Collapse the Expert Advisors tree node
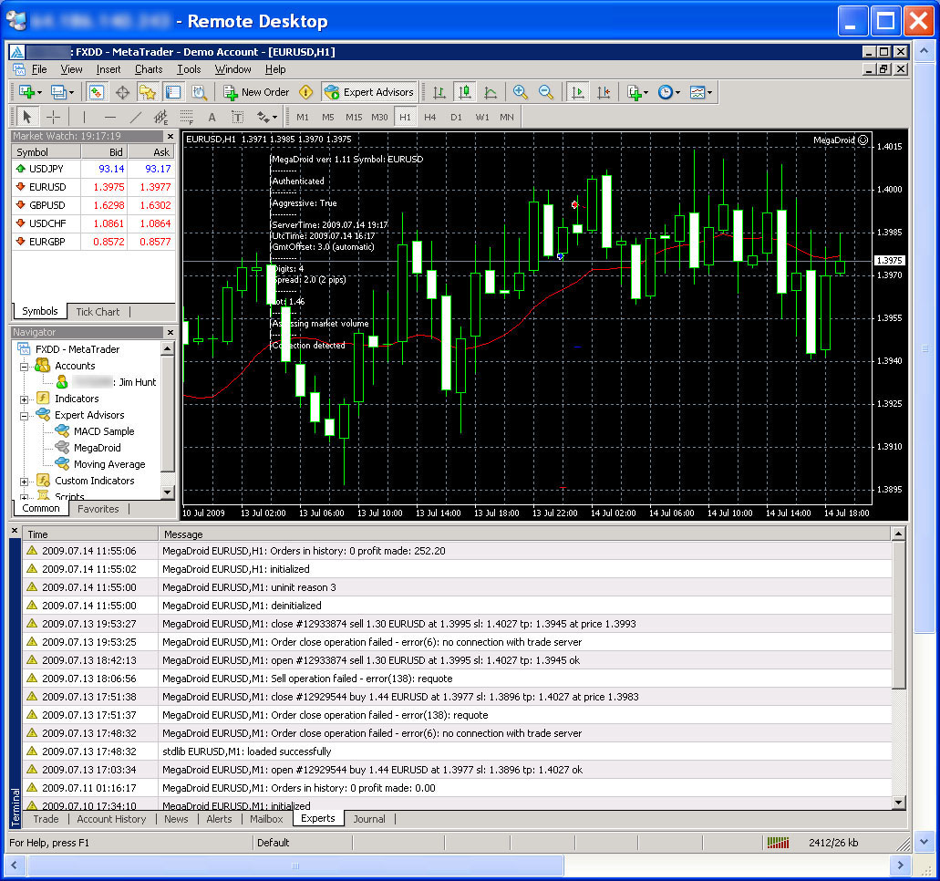This screenshot has height=881, width=940. (24, 416)
